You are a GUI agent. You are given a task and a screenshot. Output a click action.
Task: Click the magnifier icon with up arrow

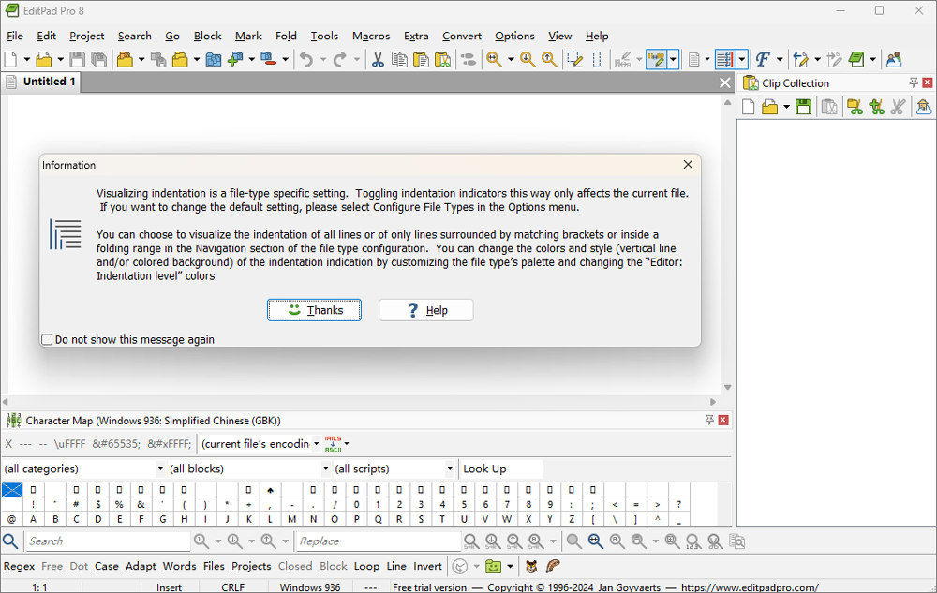point(548,59)
